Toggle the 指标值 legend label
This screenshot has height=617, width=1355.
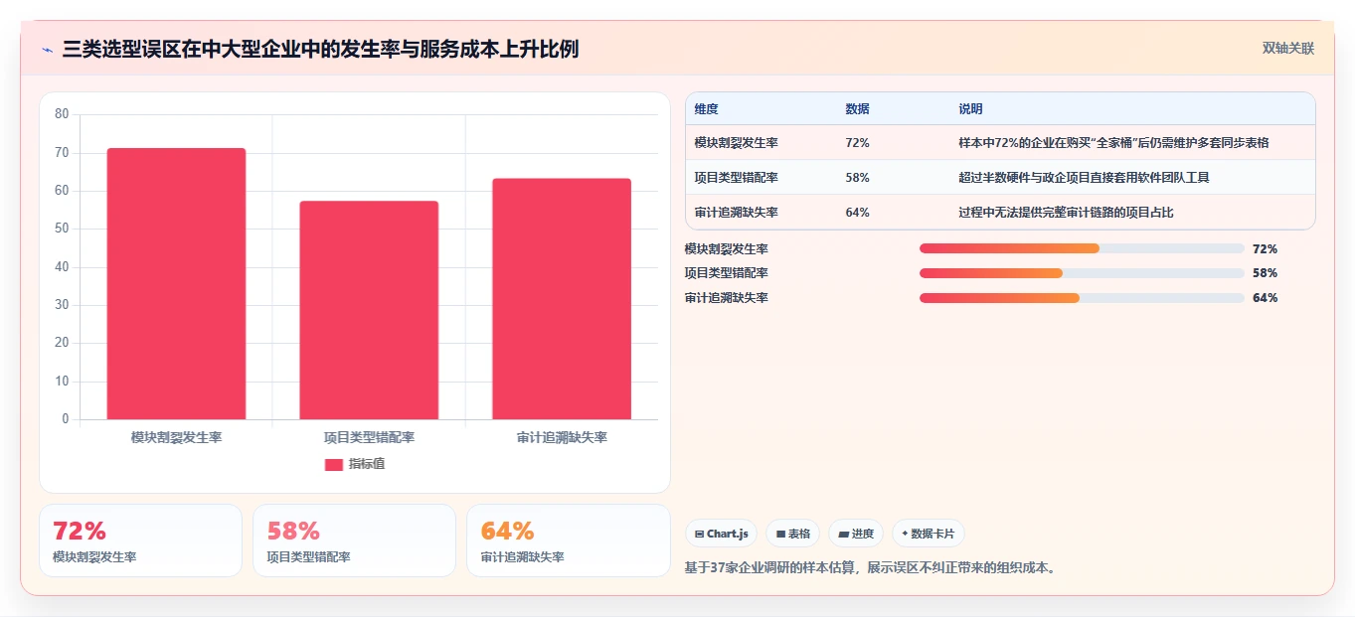click(x=367, y=465)
